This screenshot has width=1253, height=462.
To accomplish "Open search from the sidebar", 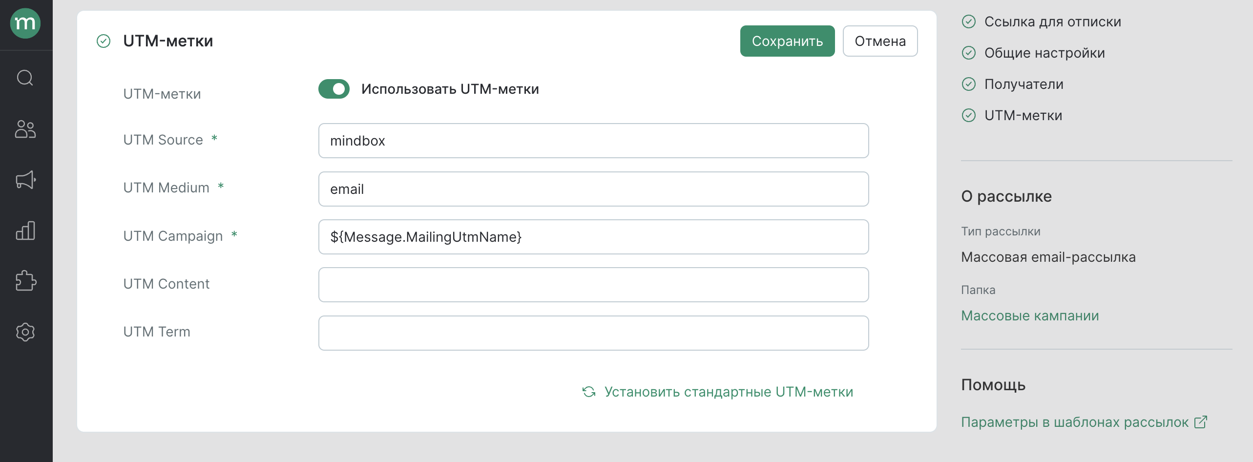I will (25, 78).
